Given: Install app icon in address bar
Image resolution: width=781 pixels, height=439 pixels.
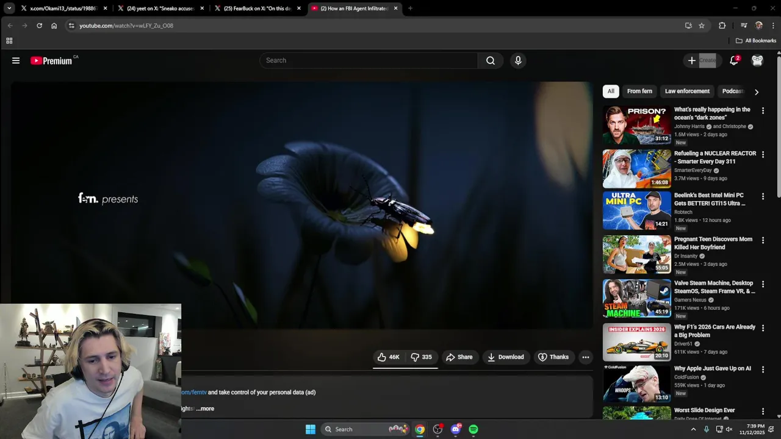Looking at the screenshot, I should click(688, 26).
